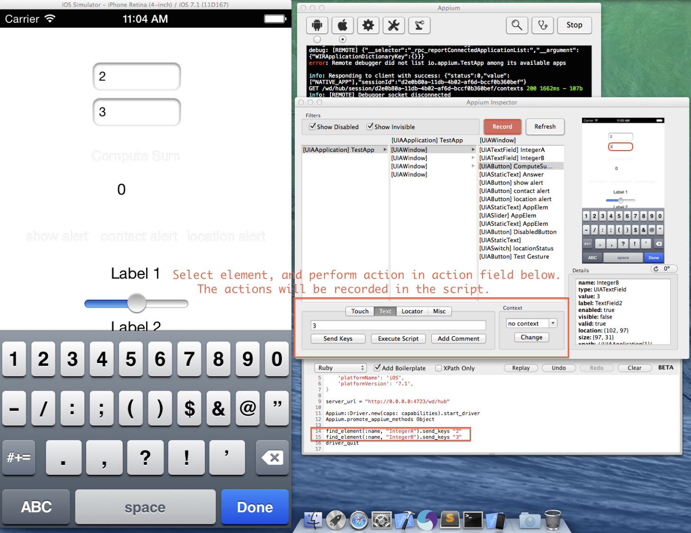Tap second text field containing 3 in simulator

point(136,112)
